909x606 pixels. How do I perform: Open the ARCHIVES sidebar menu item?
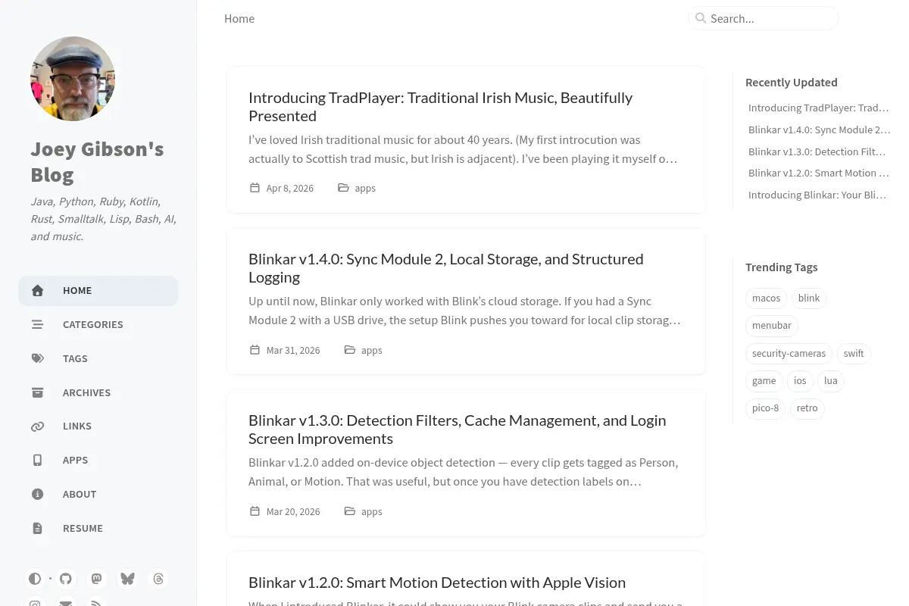click(x=98, y=392)
